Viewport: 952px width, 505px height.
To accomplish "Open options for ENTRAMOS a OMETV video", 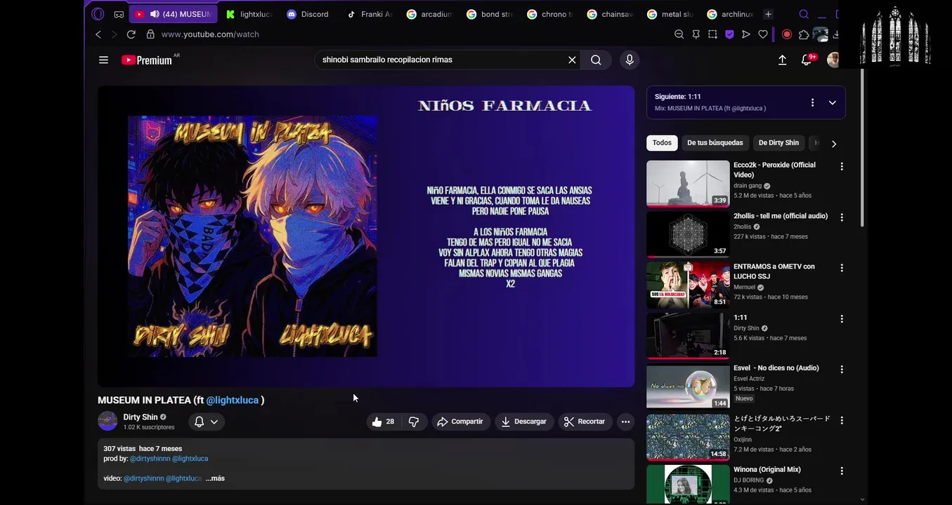I will tap(842, 268).
